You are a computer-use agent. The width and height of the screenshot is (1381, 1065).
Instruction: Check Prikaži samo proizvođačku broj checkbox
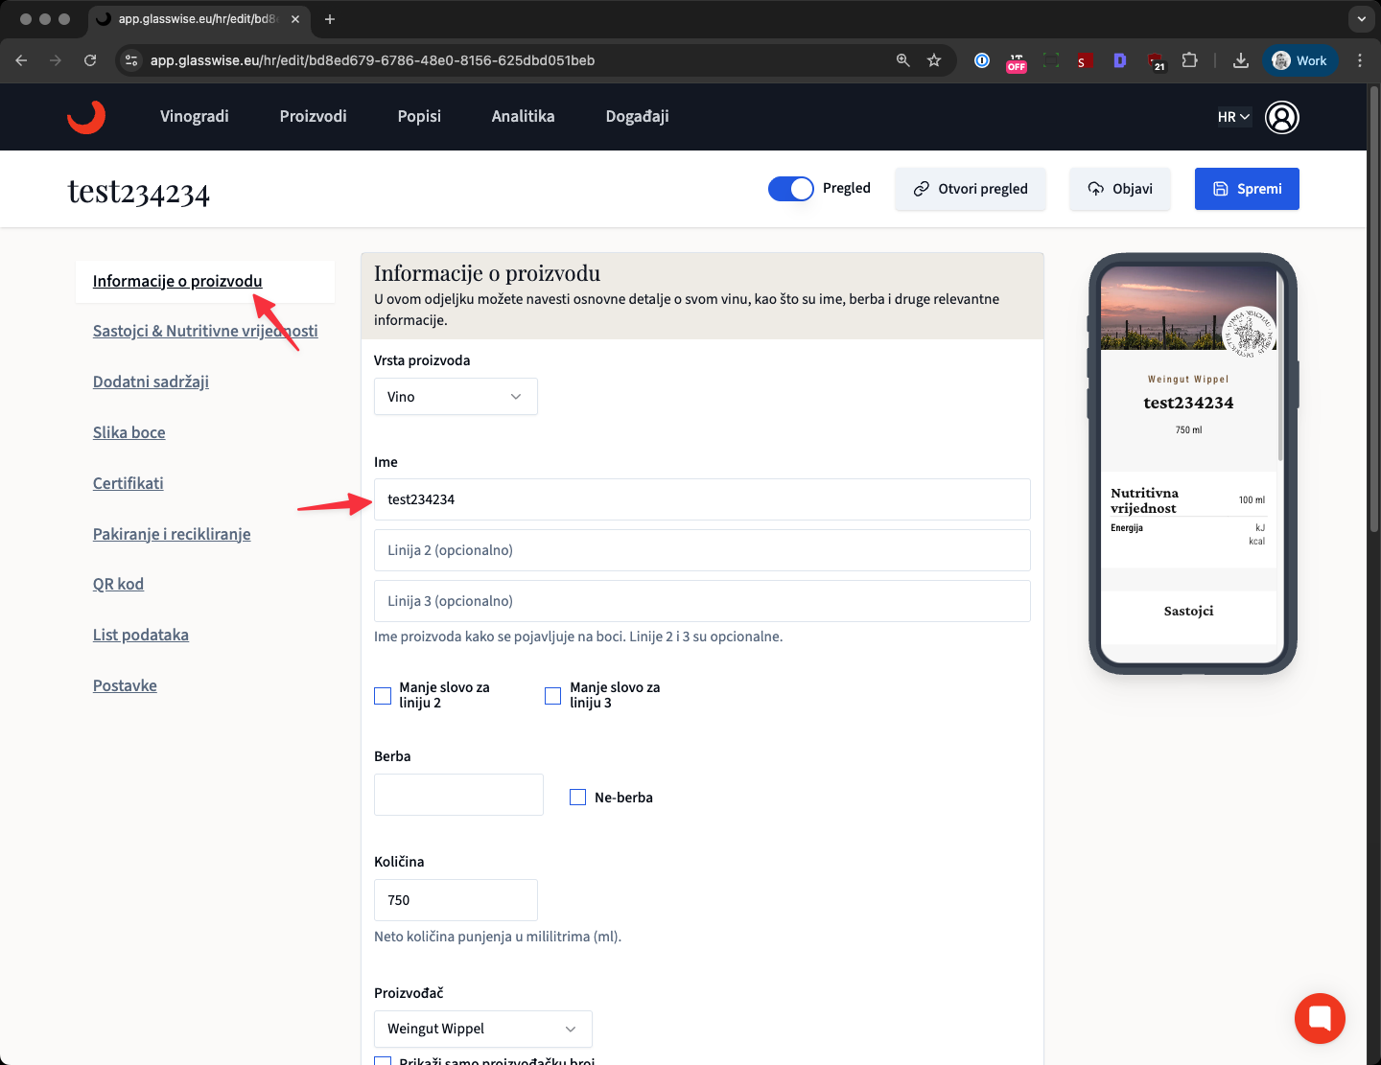click(383, 1060)
